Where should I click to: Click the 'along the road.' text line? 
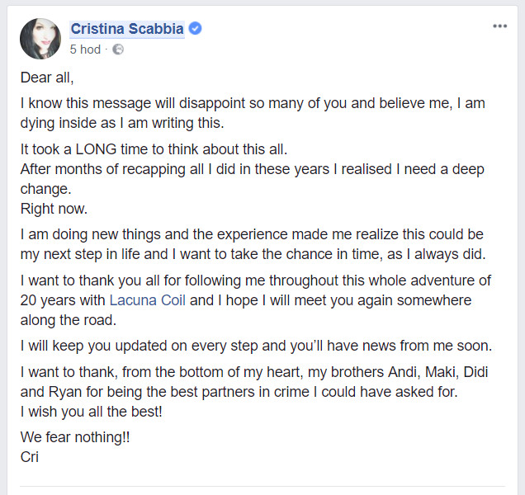69,320
